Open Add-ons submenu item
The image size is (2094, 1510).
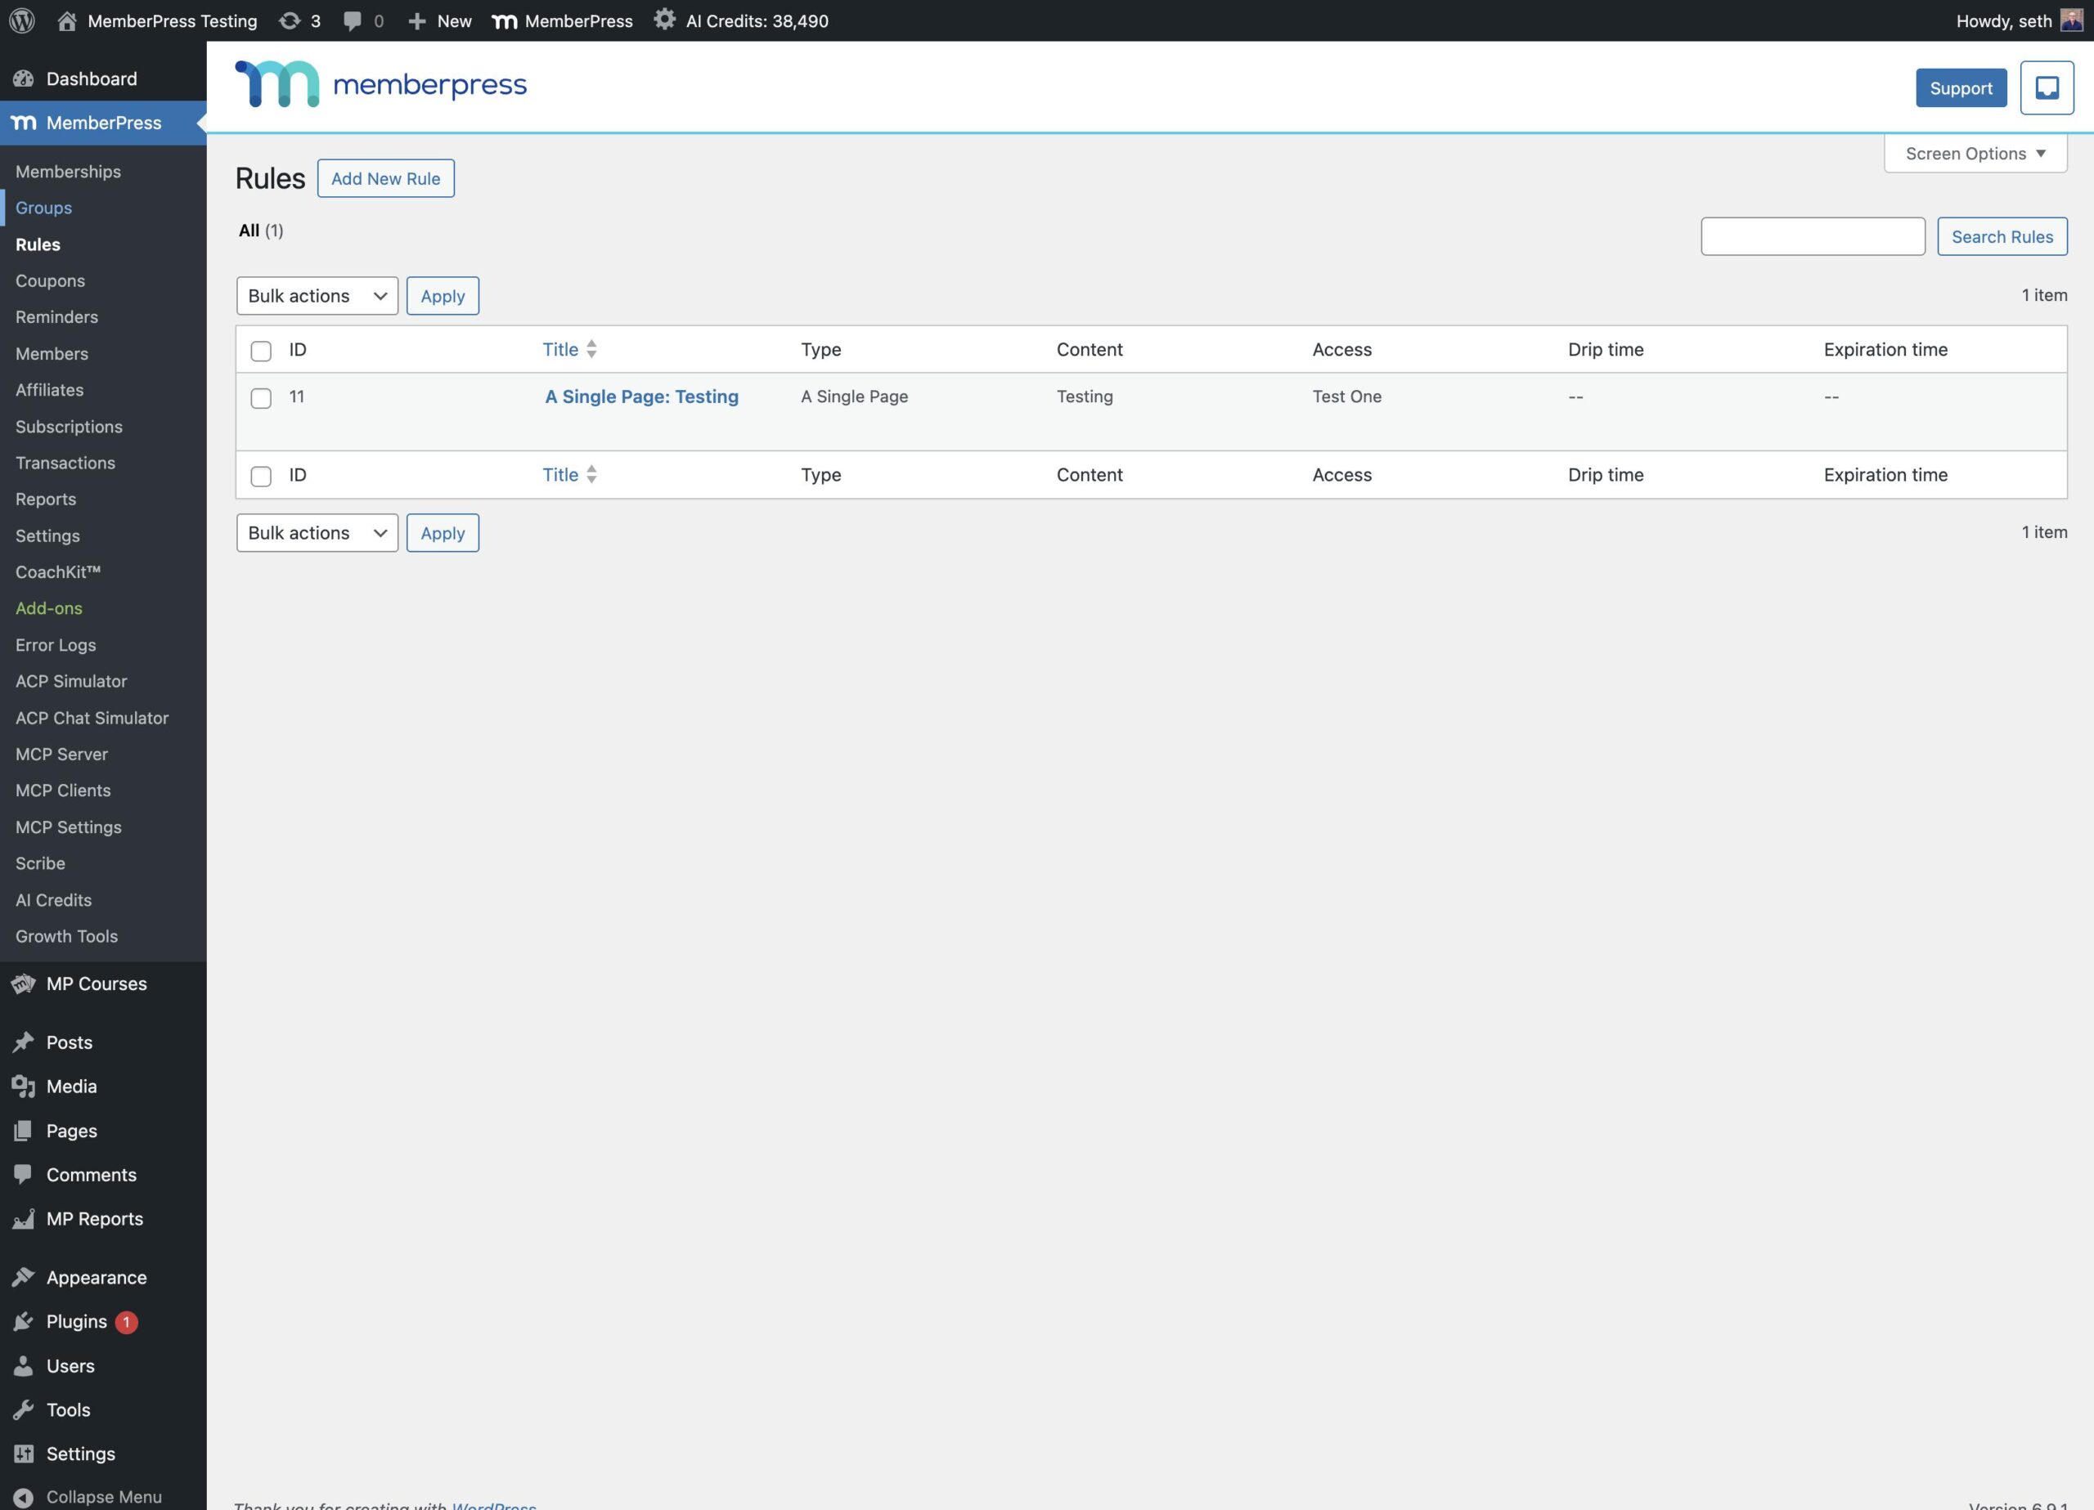point(49,608)
